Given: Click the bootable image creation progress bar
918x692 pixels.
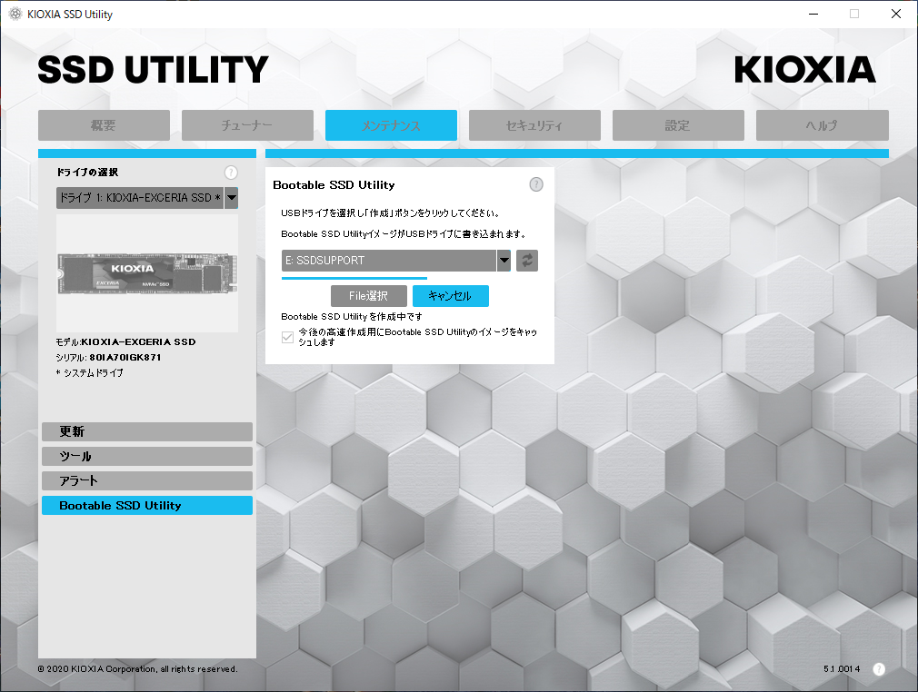Looking at the screenshot, I should [x=354, y=279].
